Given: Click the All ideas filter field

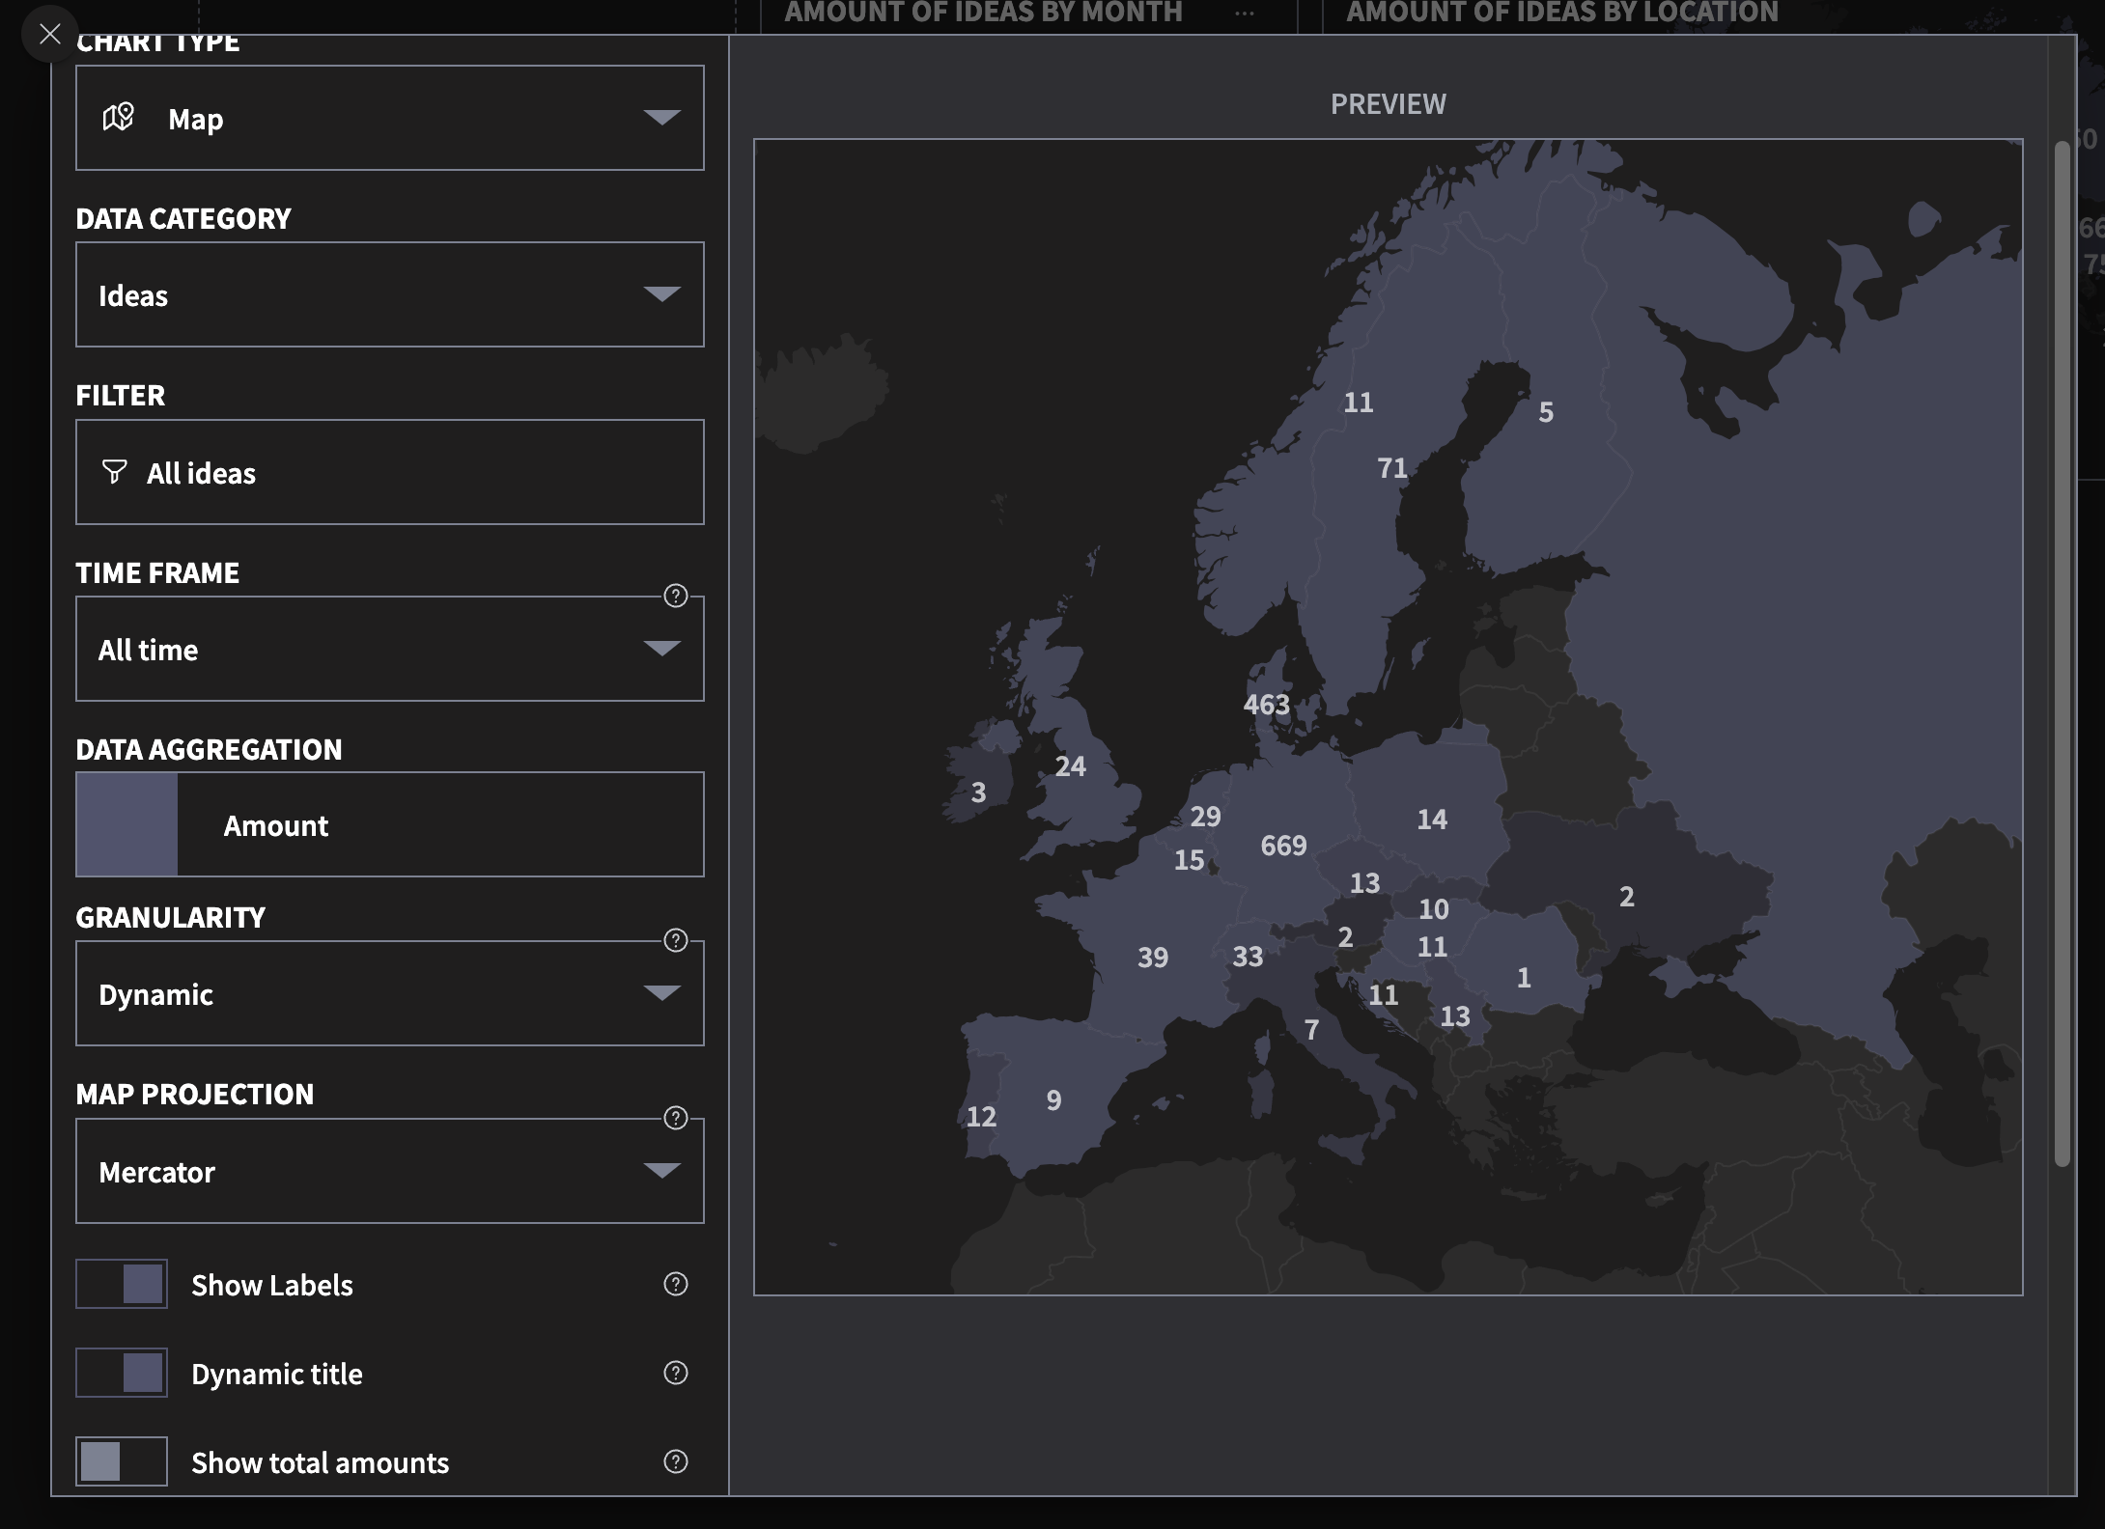Looking at the screenshot, I should [x=389, y=472].
